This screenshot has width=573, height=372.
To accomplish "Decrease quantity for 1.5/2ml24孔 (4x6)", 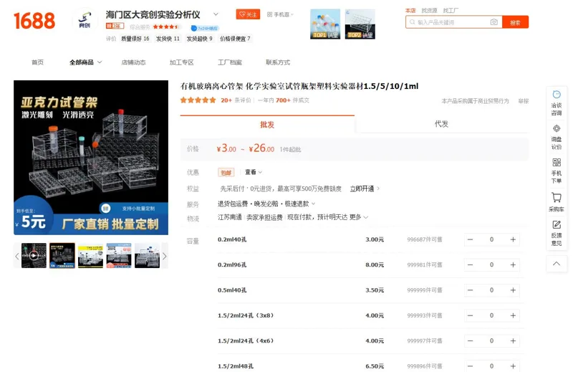I will [x=471, y=341].
